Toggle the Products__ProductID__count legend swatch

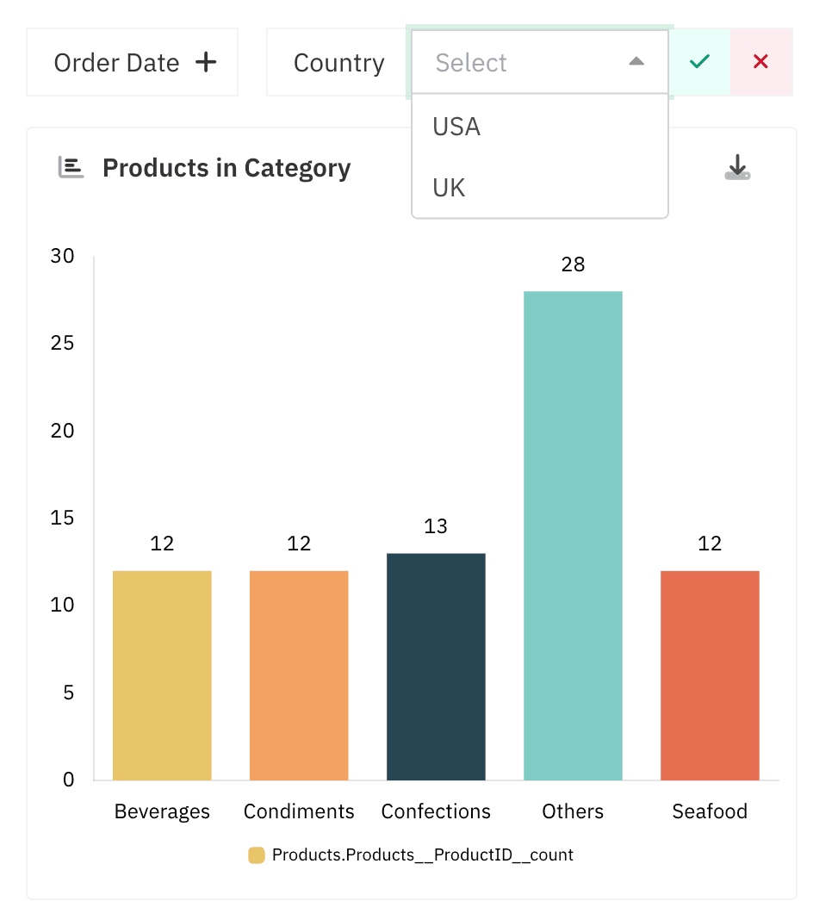click(x=257, y=855)
